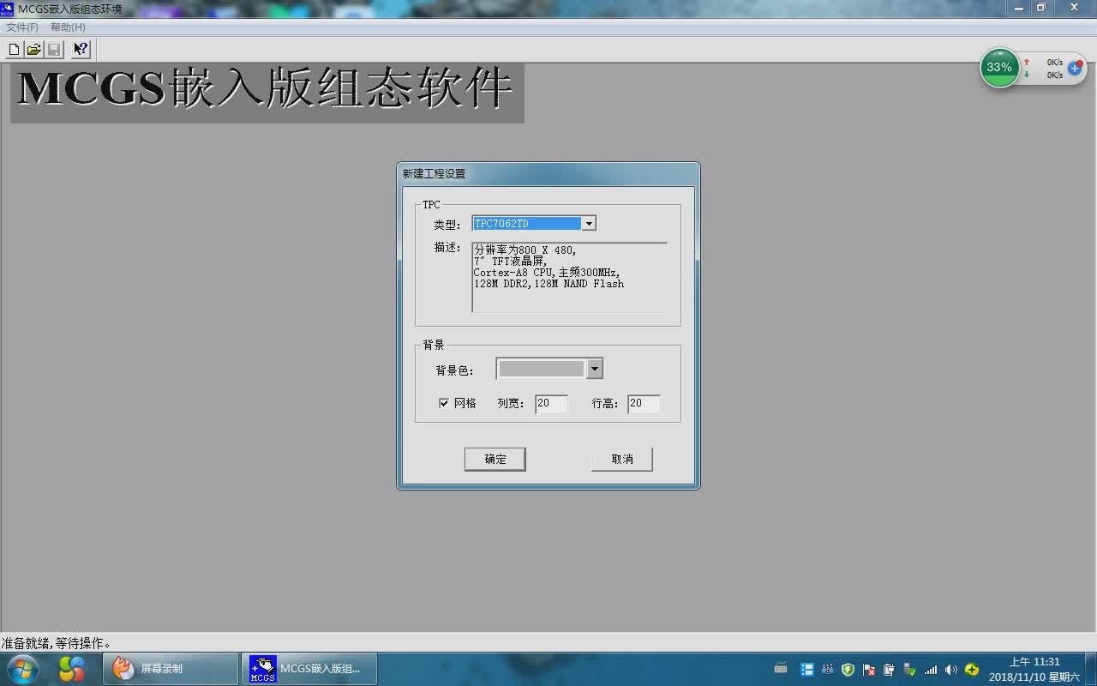Confirm with the 确定 button
The height and width of the screenshot is (686, 1097).
[495, 459]
